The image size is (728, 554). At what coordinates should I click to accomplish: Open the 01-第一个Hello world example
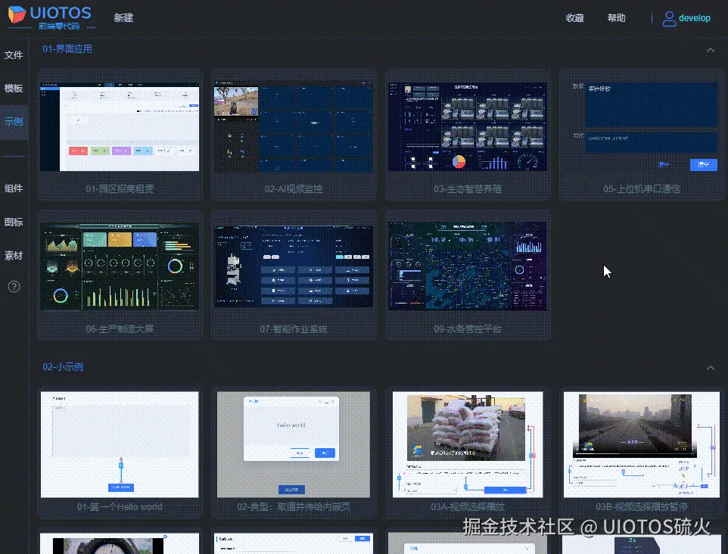119,444
